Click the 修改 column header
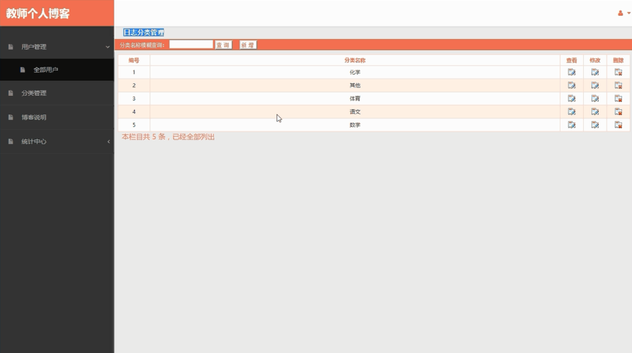 tap(595, 60)
